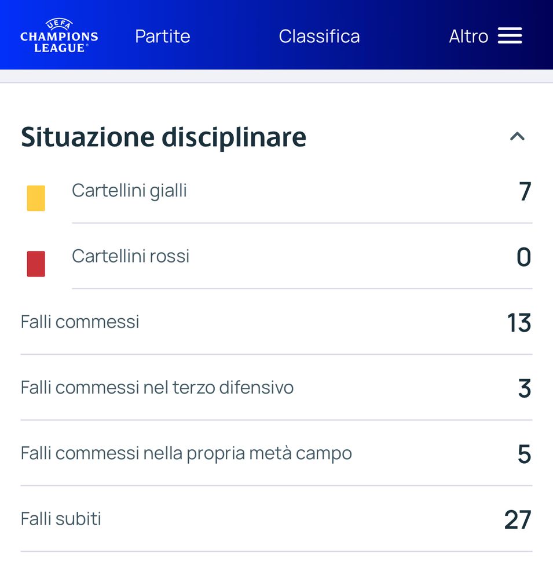Viewport: 553px width, 564px height.
Task: Select the Falli commessi nel terzo difensivo row
Action: point(276,387)
